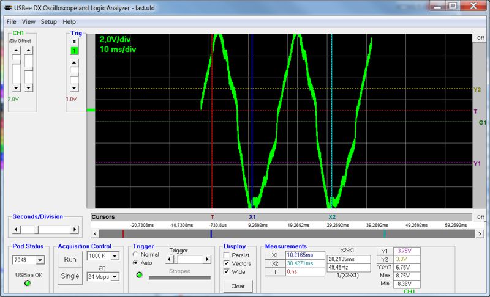Viewport: 490px width, 297px height.
Task: Click the T measurement button
Action: pos(274,272)
